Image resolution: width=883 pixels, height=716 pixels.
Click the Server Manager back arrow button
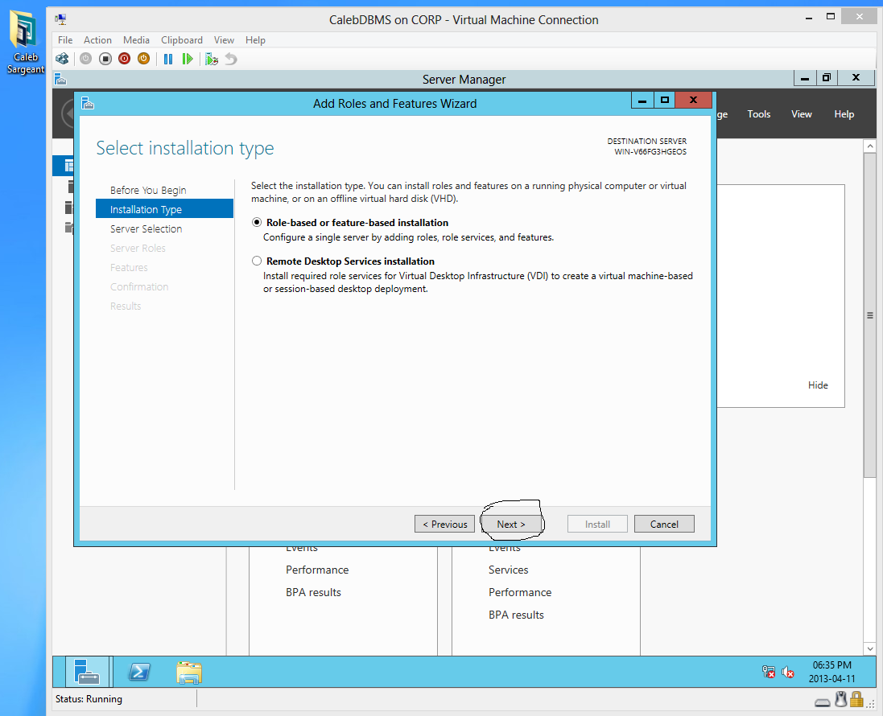tap(68, 113)
